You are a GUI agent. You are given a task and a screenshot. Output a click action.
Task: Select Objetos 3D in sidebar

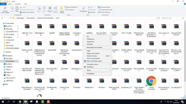click(9, 73)
